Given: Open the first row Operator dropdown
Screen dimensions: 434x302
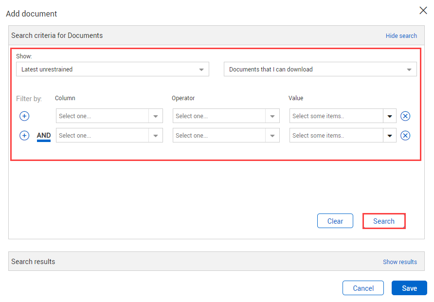Looking at the screenshot, I should click(x=226, y=116).
